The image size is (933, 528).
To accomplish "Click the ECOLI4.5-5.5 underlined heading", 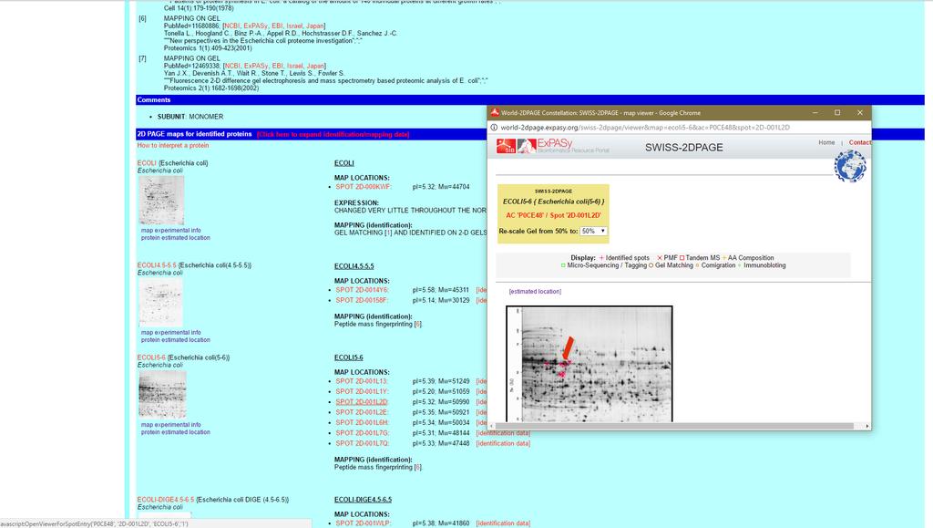I will (354, 266).
